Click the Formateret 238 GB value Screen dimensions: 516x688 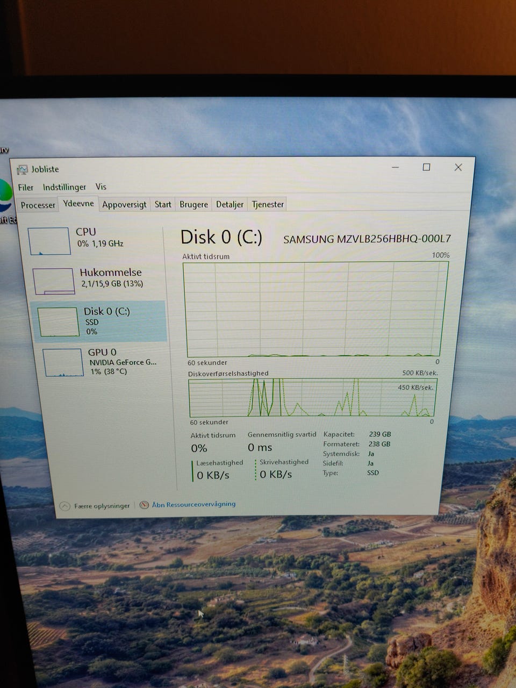(x=379, y=444)
